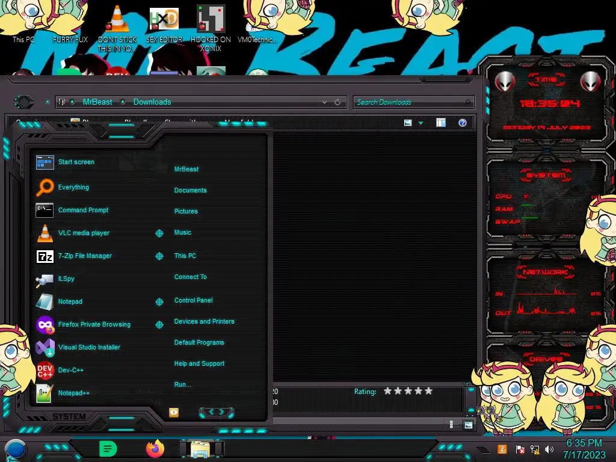
Task: Launch ILSpy from the start menu
Action: [55, 279]
